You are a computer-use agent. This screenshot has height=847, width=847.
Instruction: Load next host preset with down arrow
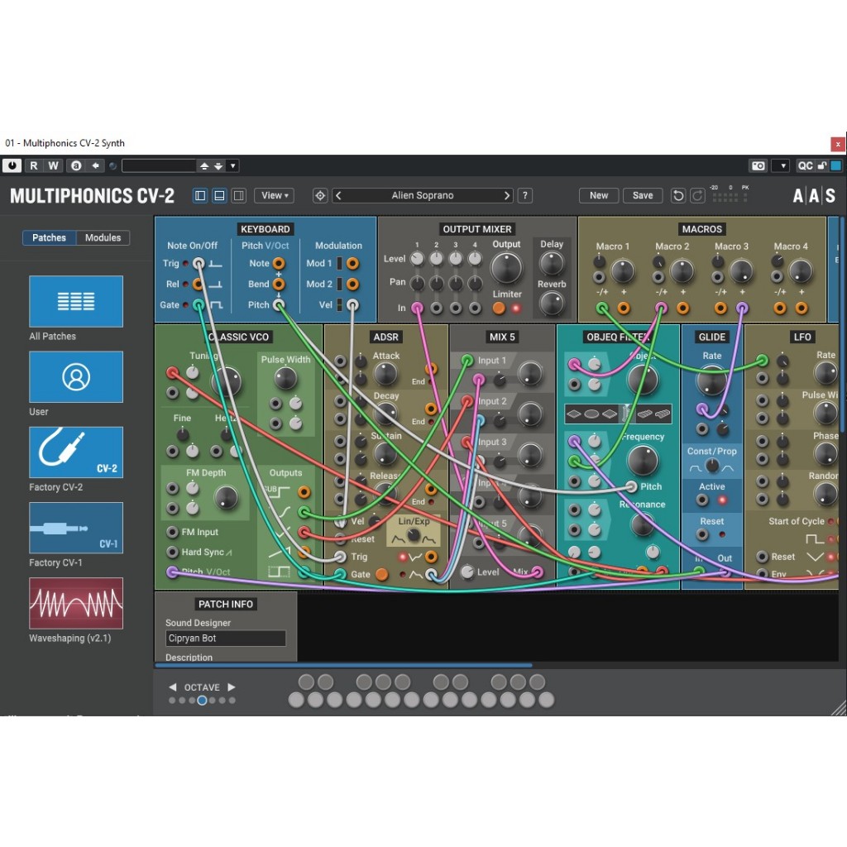[x=218, y=165]
